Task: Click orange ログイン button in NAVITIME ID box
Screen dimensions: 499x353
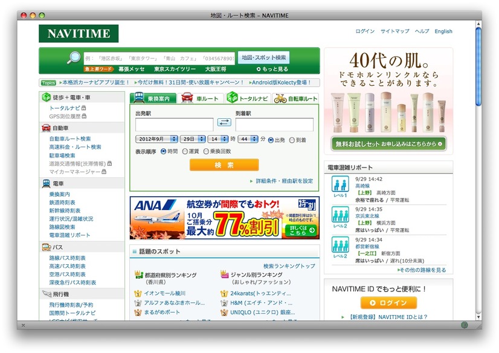Action: pos(388,303)
